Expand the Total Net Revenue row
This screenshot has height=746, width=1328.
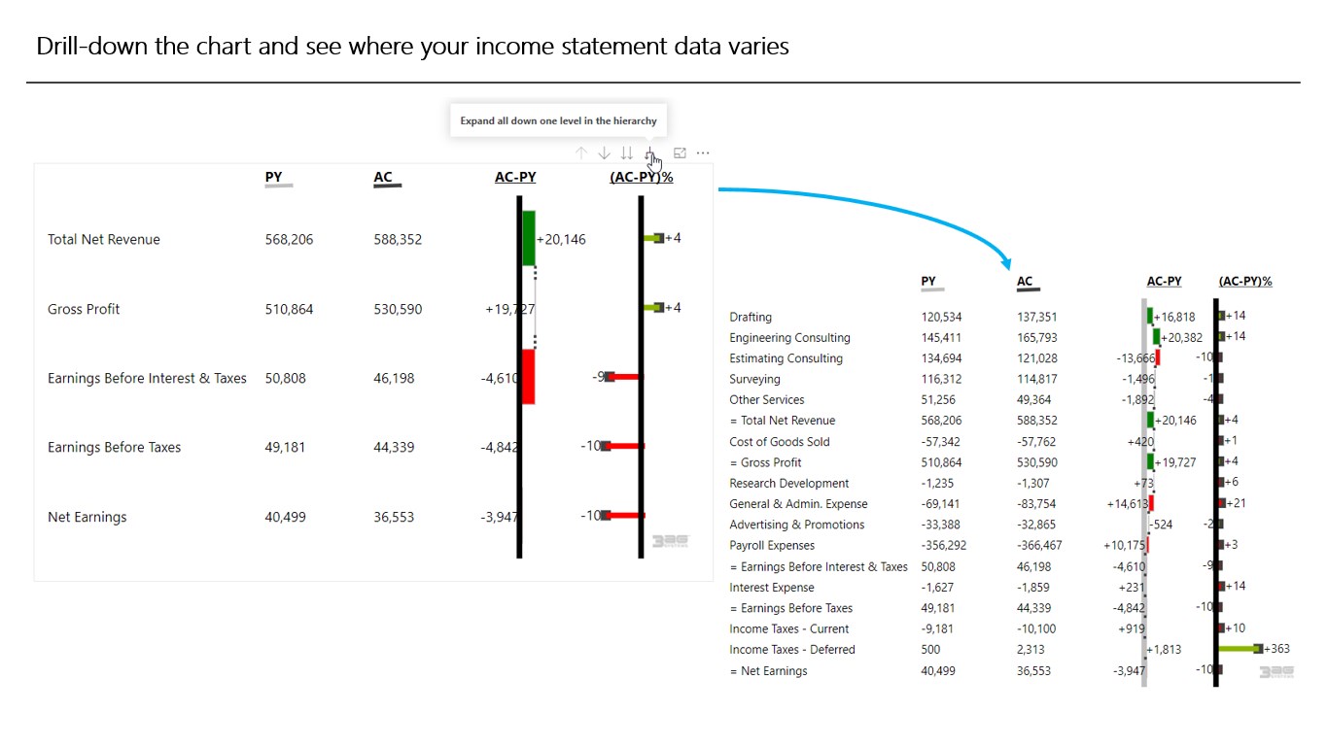(104, 240)
